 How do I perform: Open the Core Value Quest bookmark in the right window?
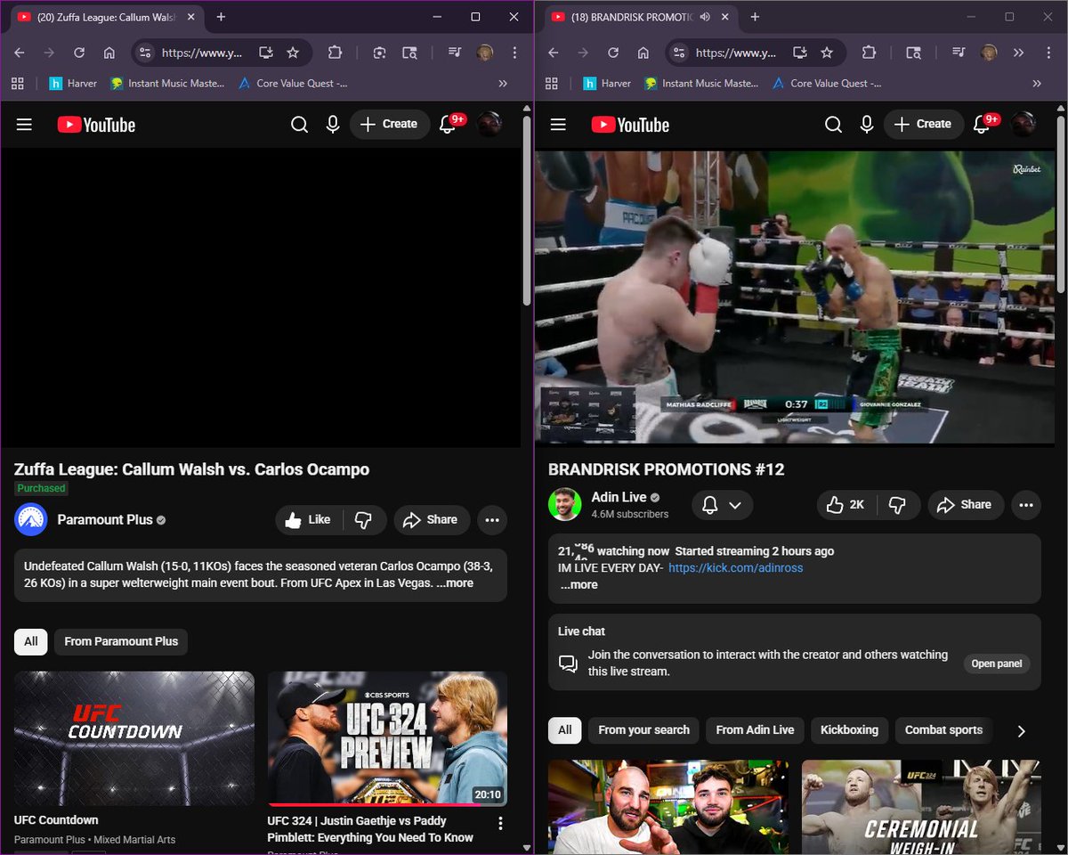tap(828, 83)
